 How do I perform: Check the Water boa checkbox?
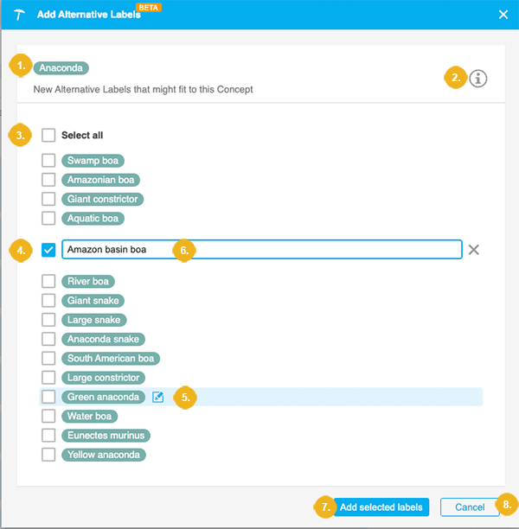[48, 416]
